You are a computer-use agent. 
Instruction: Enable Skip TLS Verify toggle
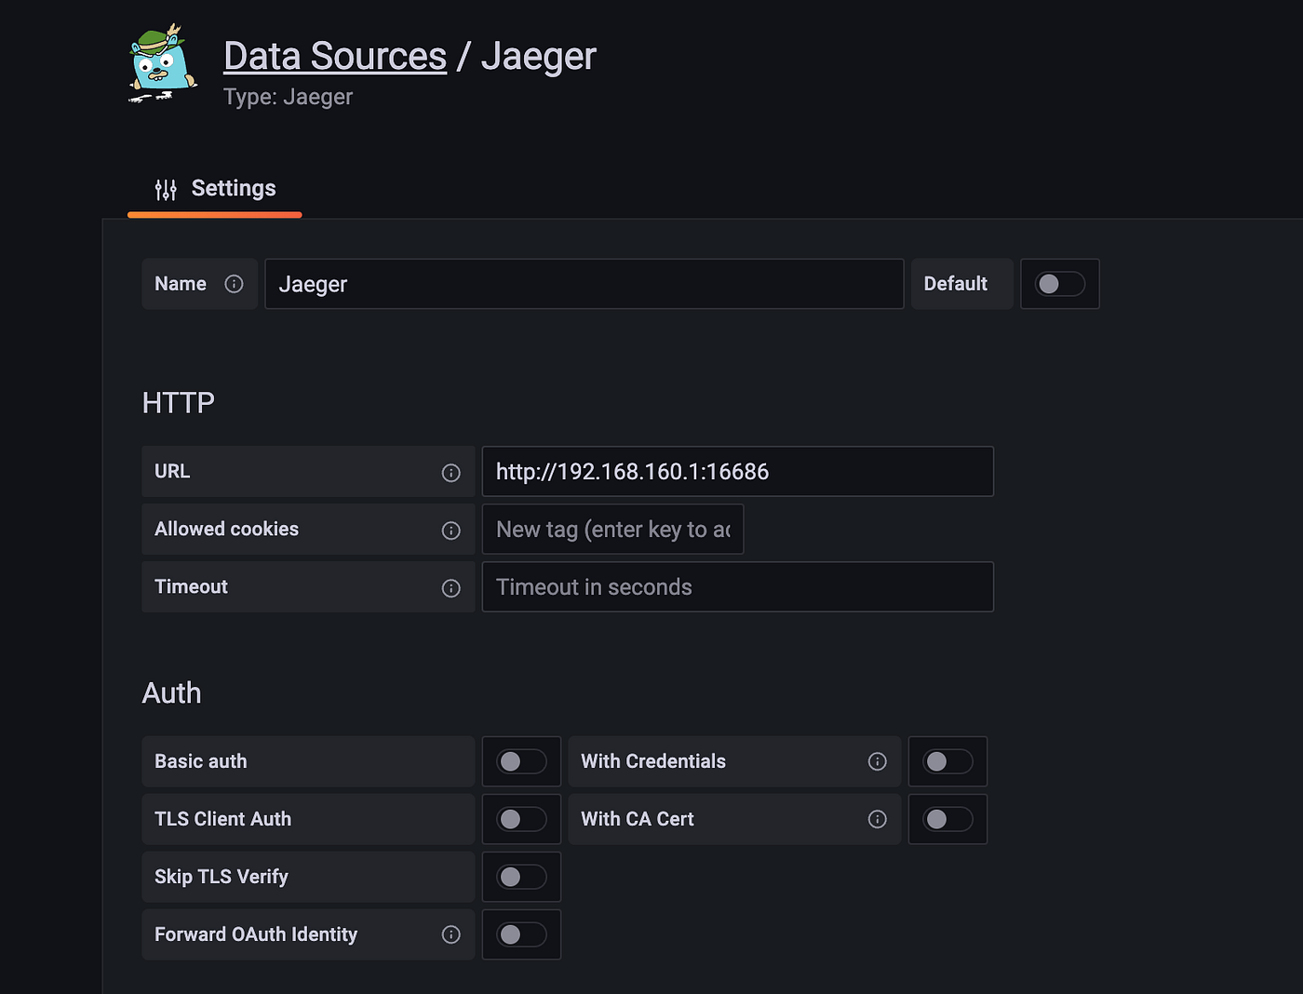(x=521, y=877)
